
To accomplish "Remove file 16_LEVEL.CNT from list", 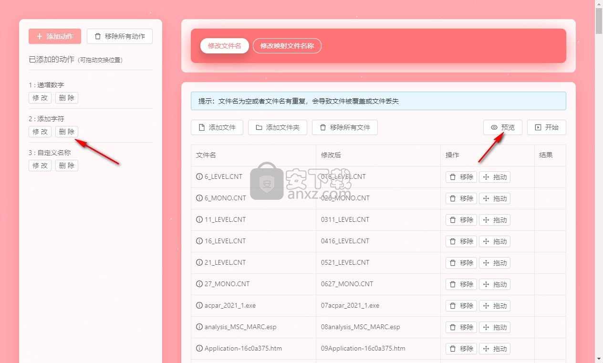I will [461, 241].
